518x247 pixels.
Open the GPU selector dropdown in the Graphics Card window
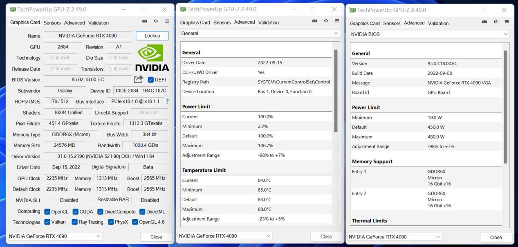point(55,236)
